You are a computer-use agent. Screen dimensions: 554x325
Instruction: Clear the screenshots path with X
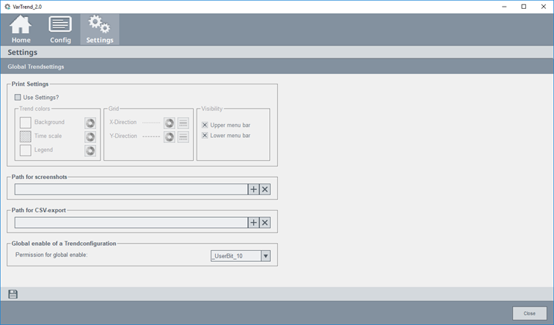(265, 189)
